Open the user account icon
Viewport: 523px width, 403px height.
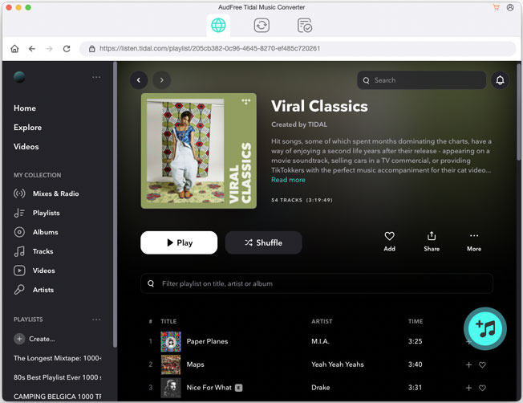point(510,7)
